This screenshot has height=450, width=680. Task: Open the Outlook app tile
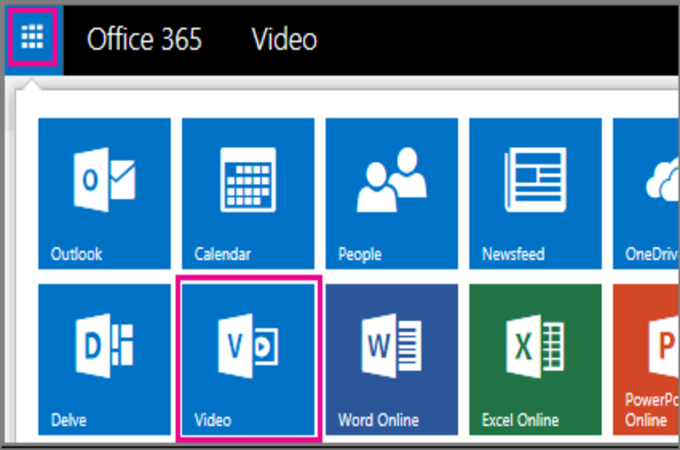tap(104, 193)
